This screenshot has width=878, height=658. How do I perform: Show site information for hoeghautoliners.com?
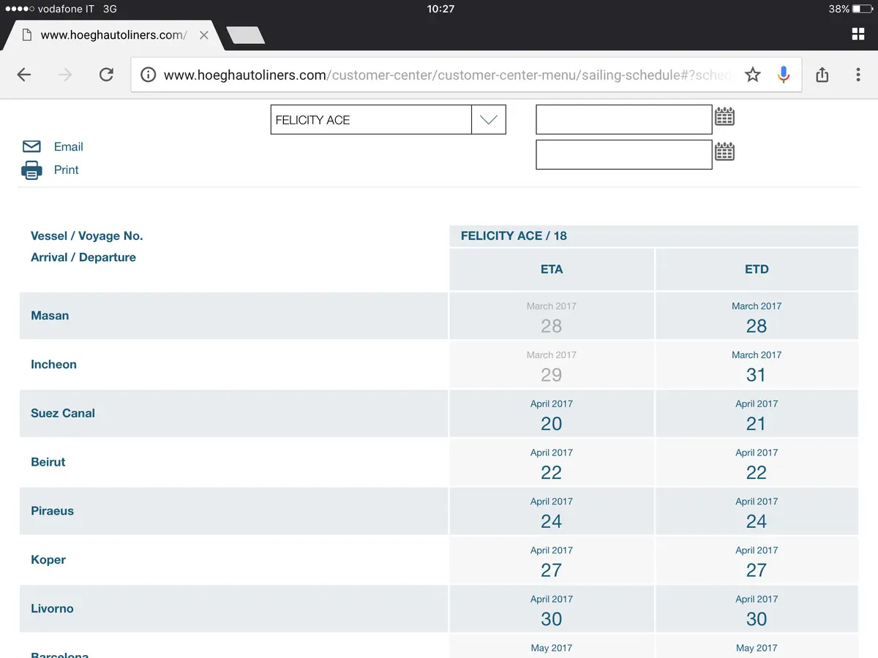pyautogui.click(x=148, y=75)
